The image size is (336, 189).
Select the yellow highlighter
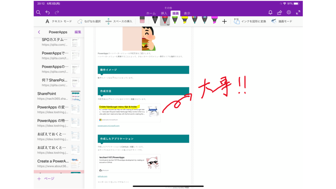[185, 20]
